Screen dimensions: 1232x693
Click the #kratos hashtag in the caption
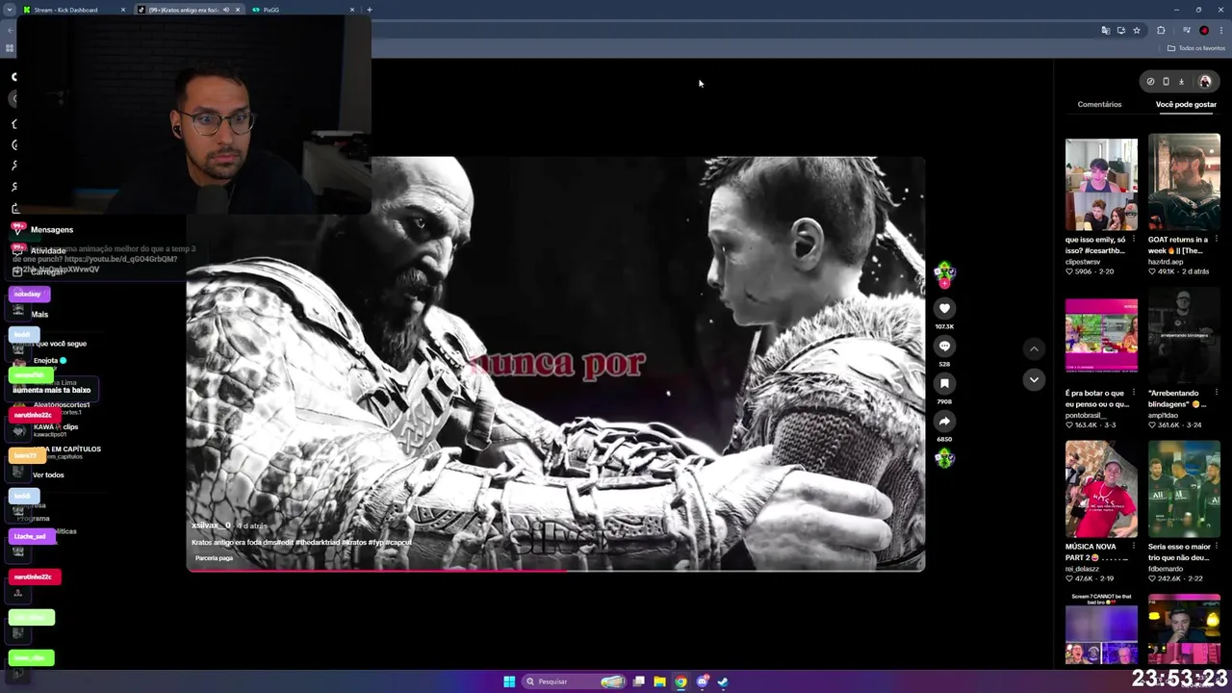pyautogui.click(x=354, y=542)
